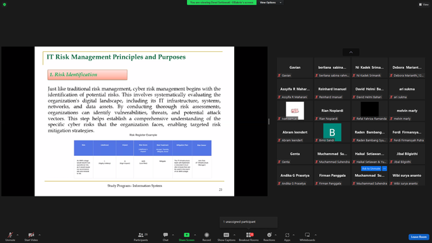
Task: Select Reinhard Imanuel's participant tile
Action: (x=332, y=89)
